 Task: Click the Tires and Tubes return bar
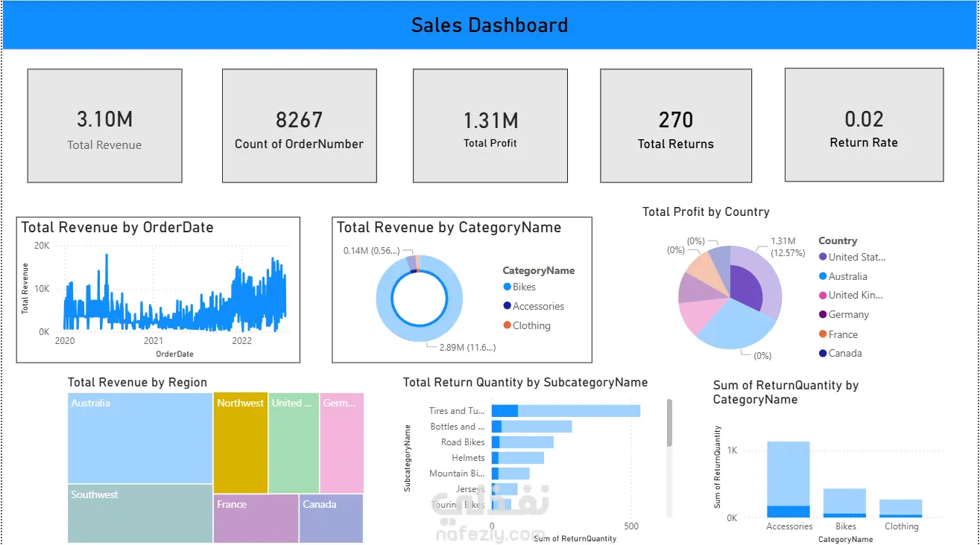566,411
